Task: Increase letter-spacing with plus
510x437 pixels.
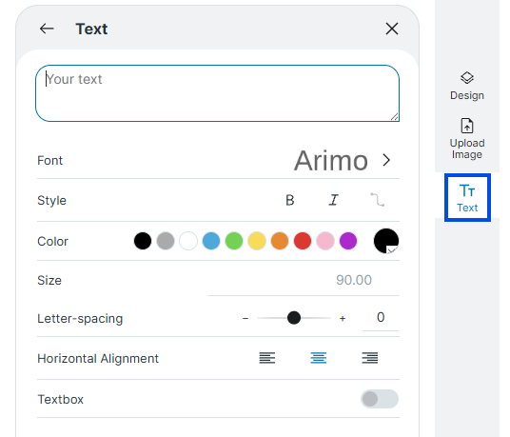Action: pyautogui.click(x=343, y=318)
